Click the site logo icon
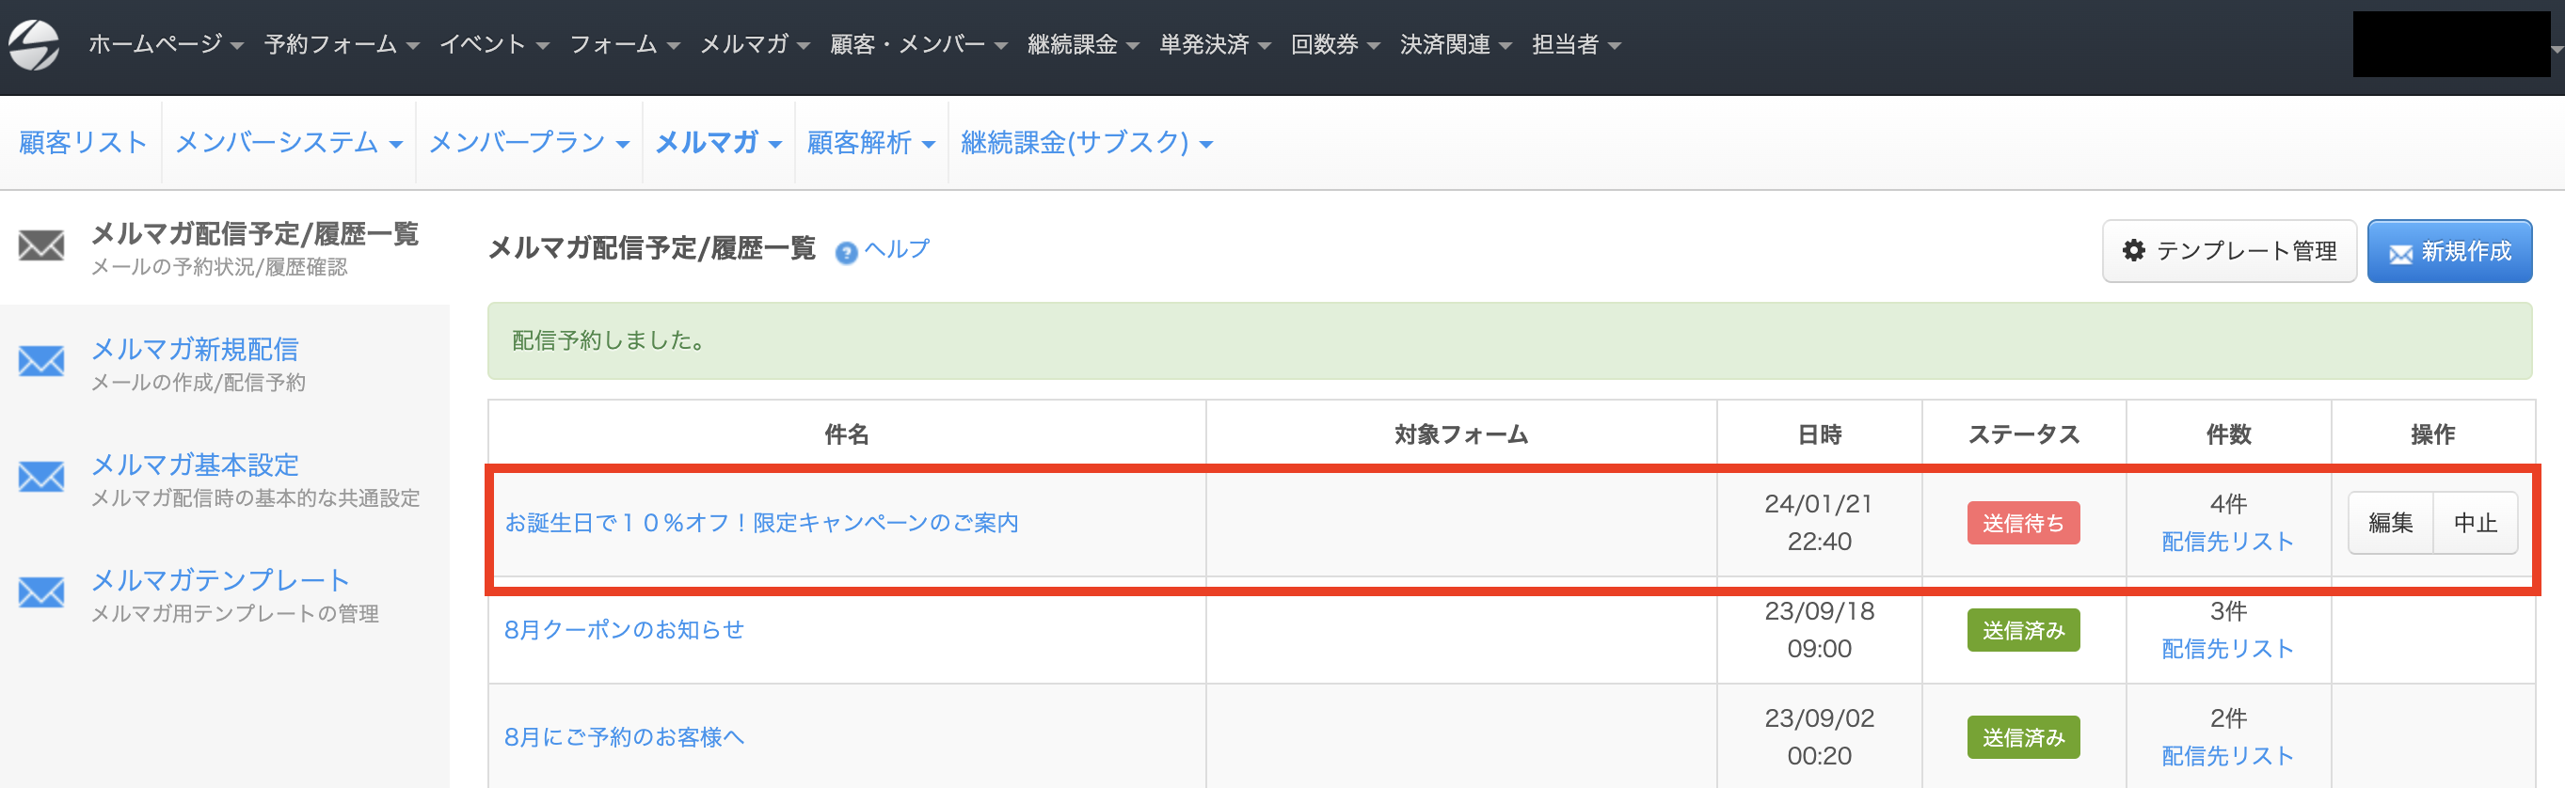The height and width of the screenshot is (788, 2565). [x=34, y=45]
